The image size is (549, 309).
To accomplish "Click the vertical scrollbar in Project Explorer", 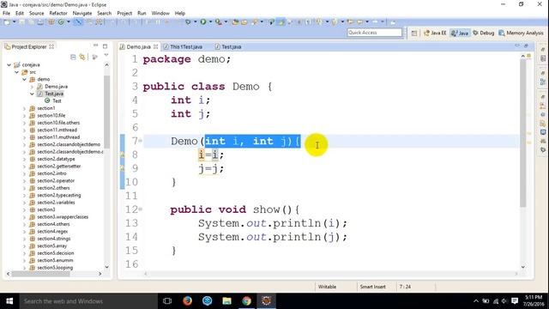I will (106, 166).
